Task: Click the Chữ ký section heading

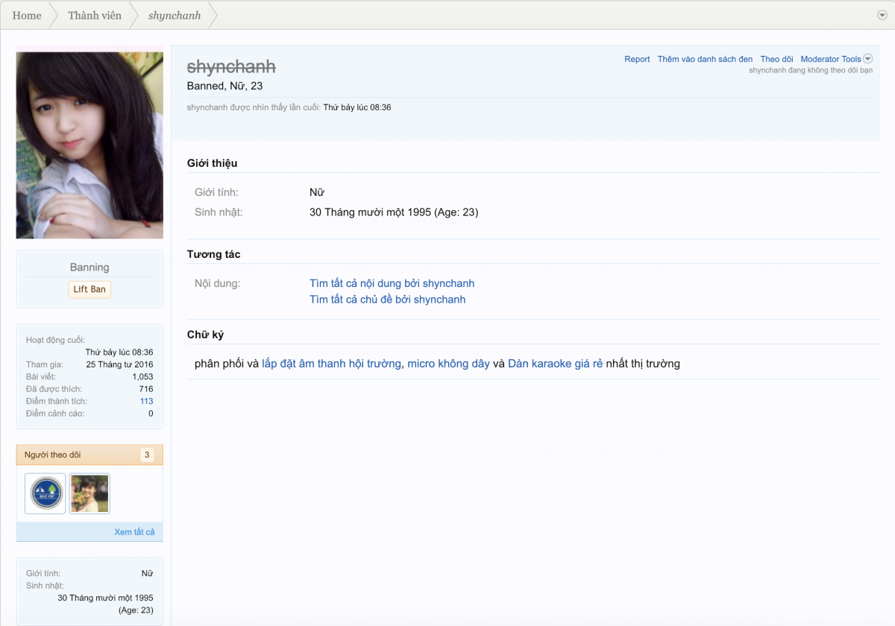Action: pyautogui.click(x=205, y=335)
